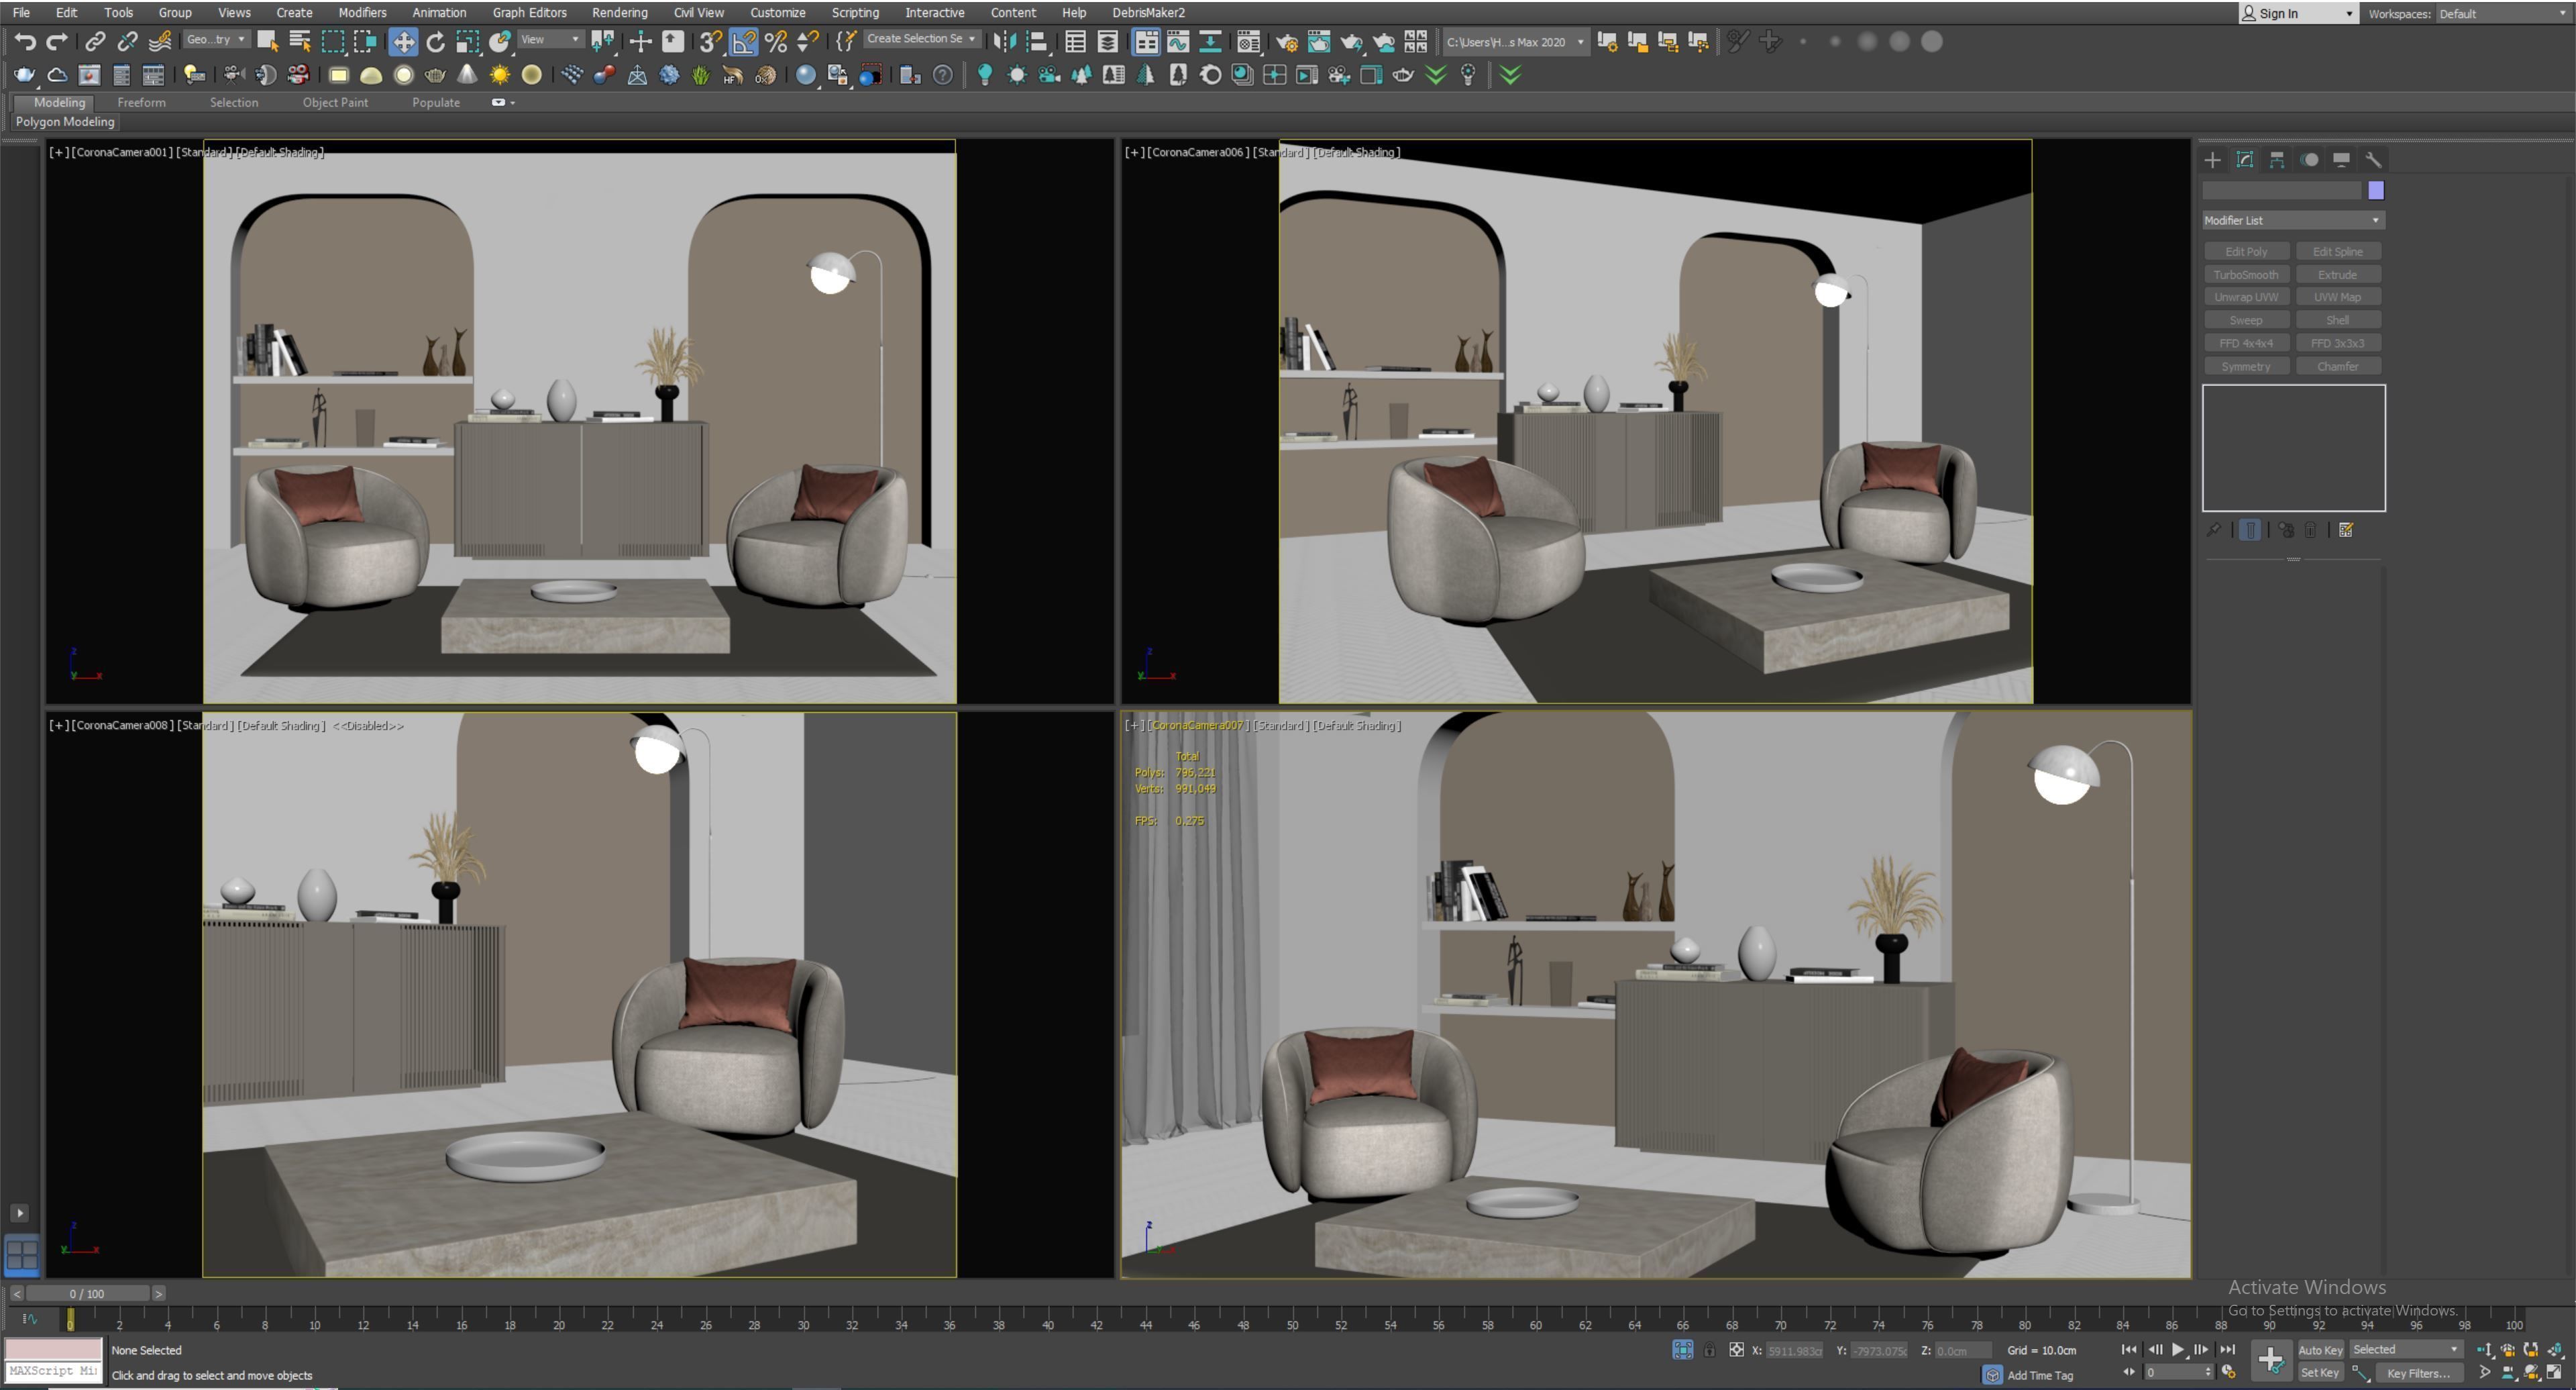Open the Utilities wrench tab
Viewport: 2576px width, 1390px height.
pos(2373,159)
